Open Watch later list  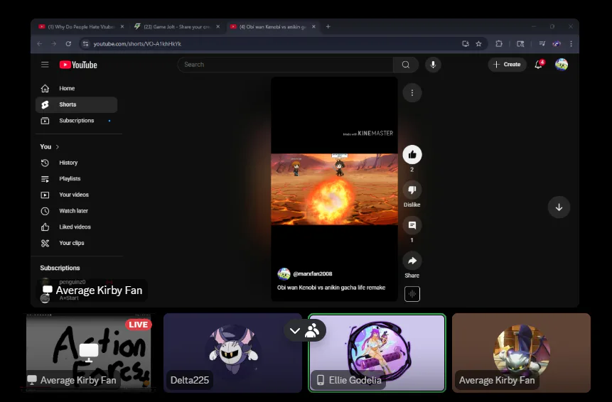pyautogui.click(x=77, y=211)
